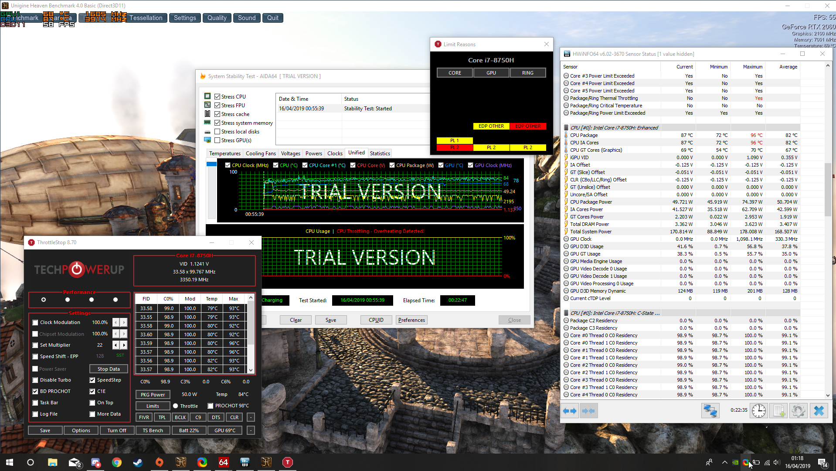This screenshot has height=471, width=836.
Task: Open Heaven Benchmark Settings menu
Action: tap(185, 18)
